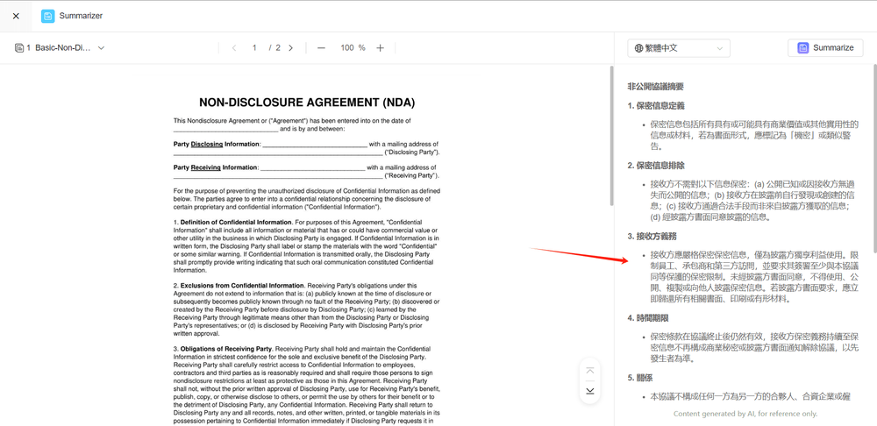The width and height of the screenshot is (877, 426).
Task: Close the Summarizer panel with the X
Action: (x=16, y=16)
